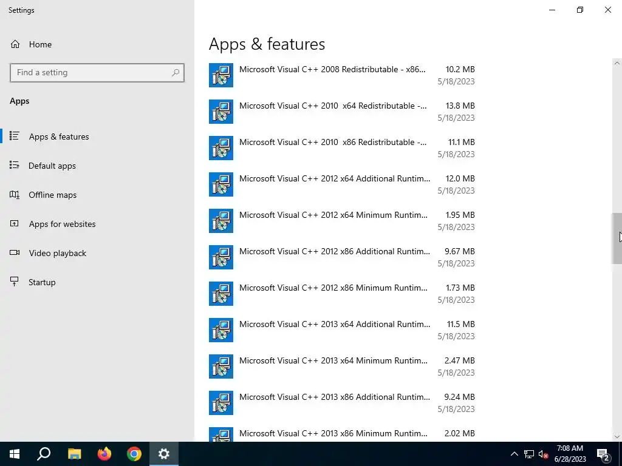622x466 pixels.
Task: Click the muted volume tray icon
Action: click(x=543, y=454)
